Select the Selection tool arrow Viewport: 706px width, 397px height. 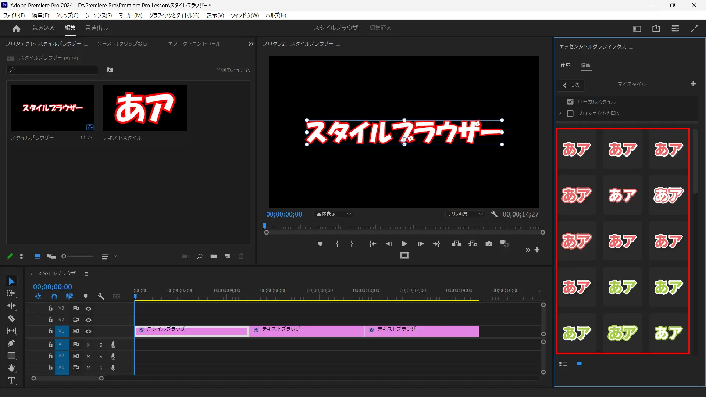click(11, 281)
